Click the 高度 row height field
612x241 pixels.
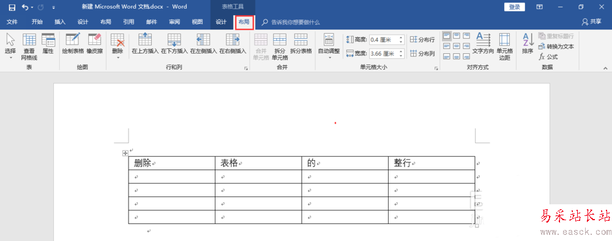click(384, 39)
